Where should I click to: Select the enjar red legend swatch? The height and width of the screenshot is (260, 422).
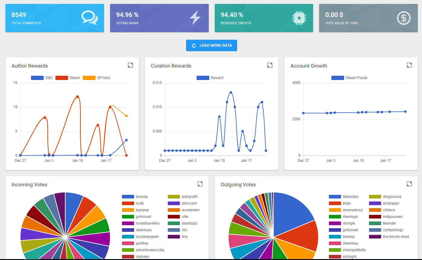point(335,203)
